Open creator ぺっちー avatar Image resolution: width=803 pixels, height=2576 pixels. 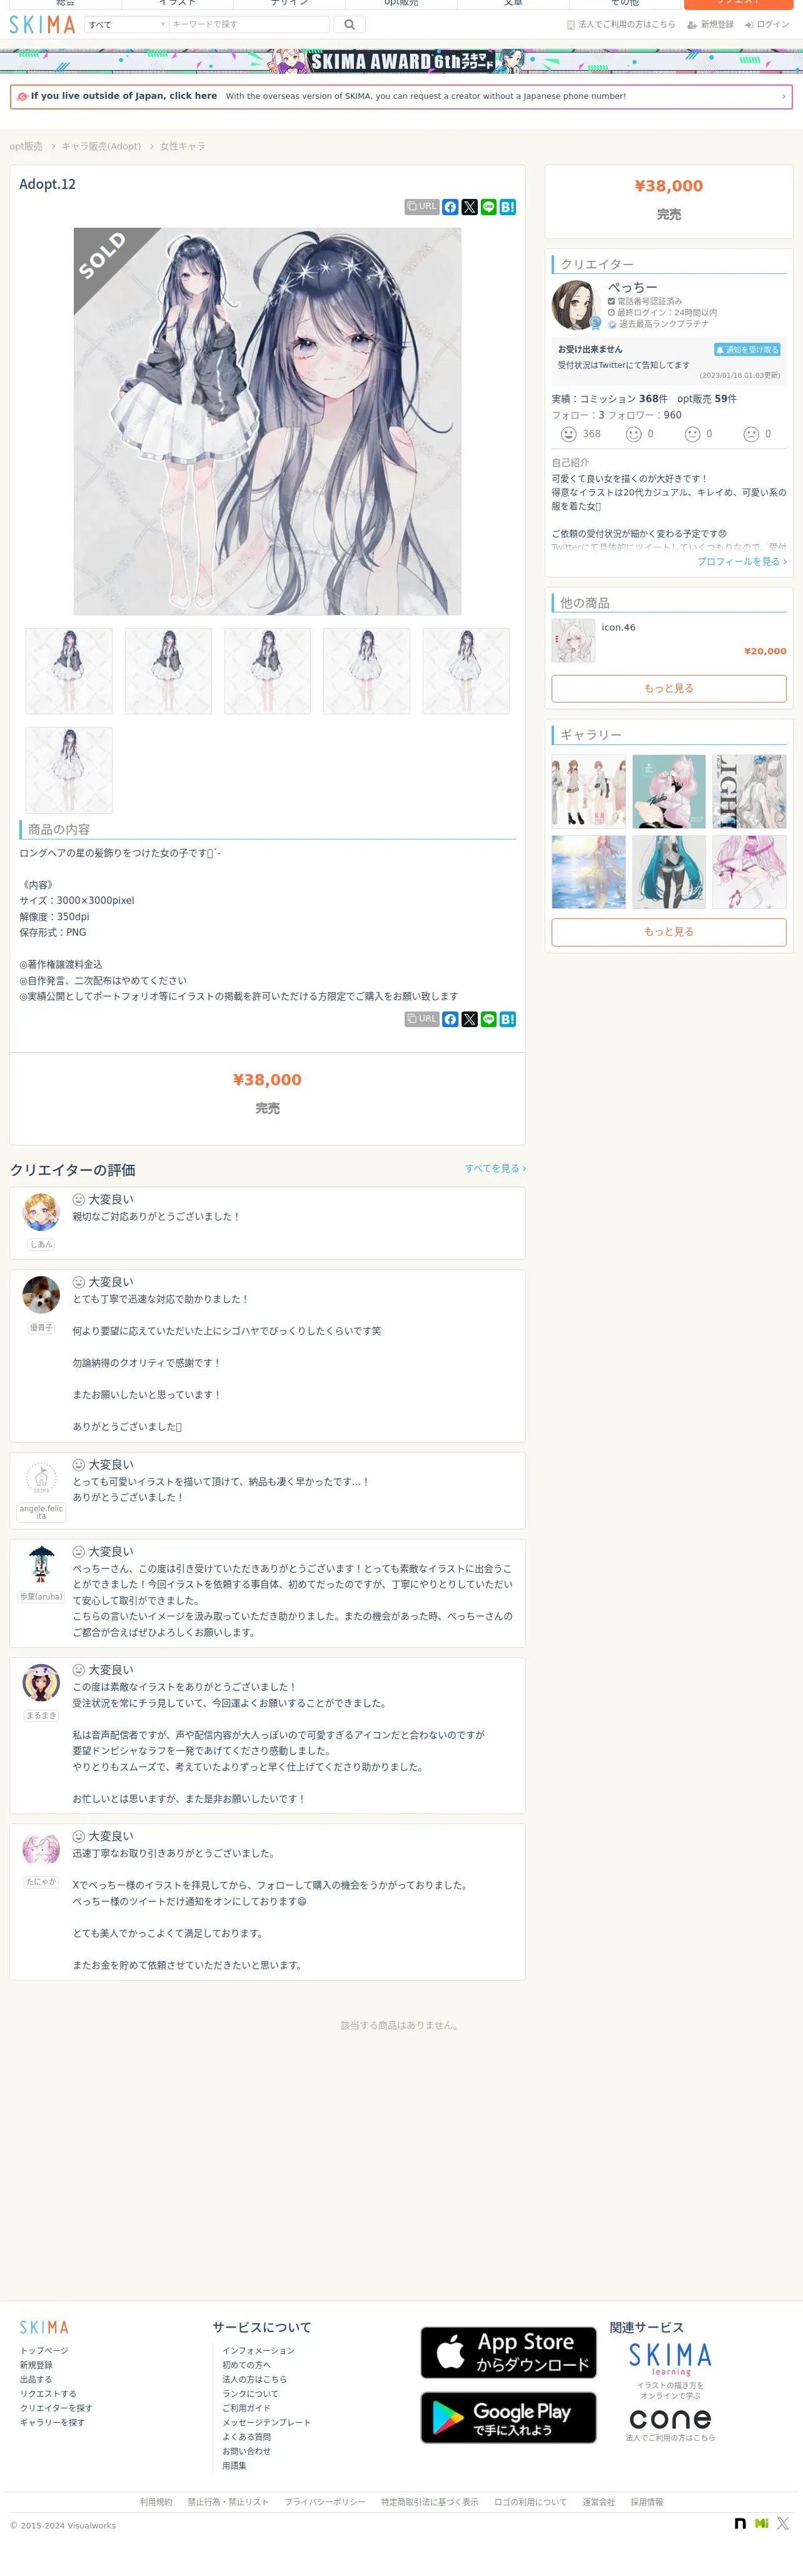(x=576, y=305)
